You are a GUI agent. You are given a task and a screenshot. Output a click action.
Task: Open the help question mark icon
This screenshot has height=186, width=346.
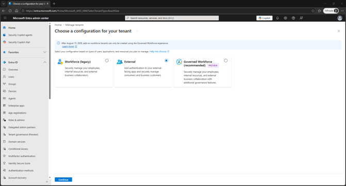pos(293,18)
